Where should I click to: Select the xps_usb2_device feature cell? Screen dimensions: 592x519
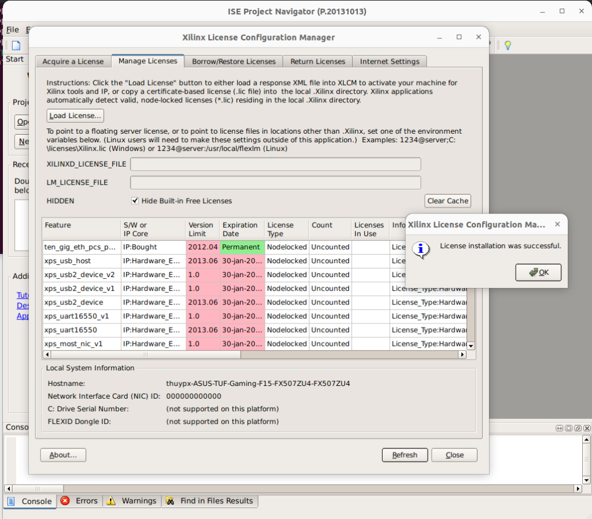[82, 303]
